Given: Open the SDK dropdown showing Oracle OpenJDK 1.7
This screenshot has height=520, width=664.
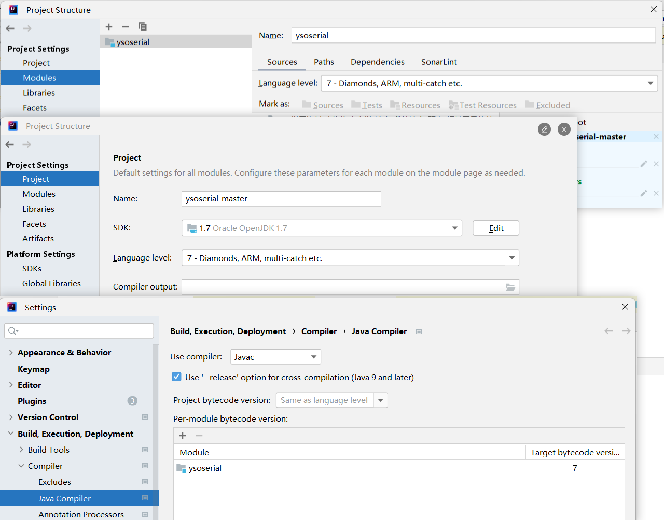Looking at the screenshot, I should 322,228.
